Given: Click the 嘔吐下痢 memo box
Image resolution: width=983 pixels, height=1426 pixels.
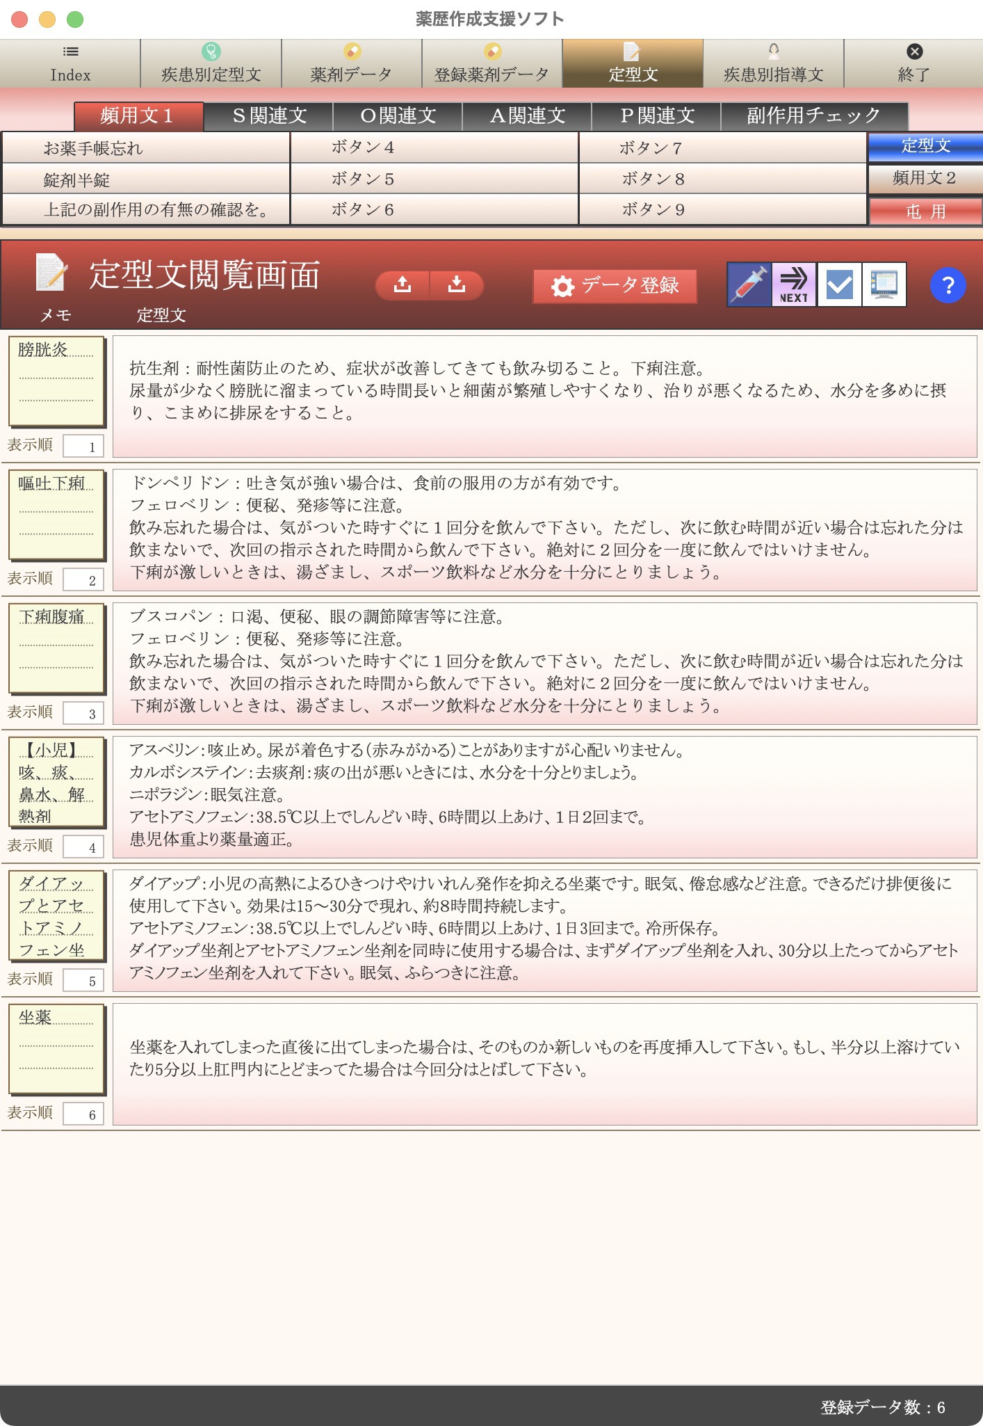Looking at the screenshot, I should (x=56, y=515).
